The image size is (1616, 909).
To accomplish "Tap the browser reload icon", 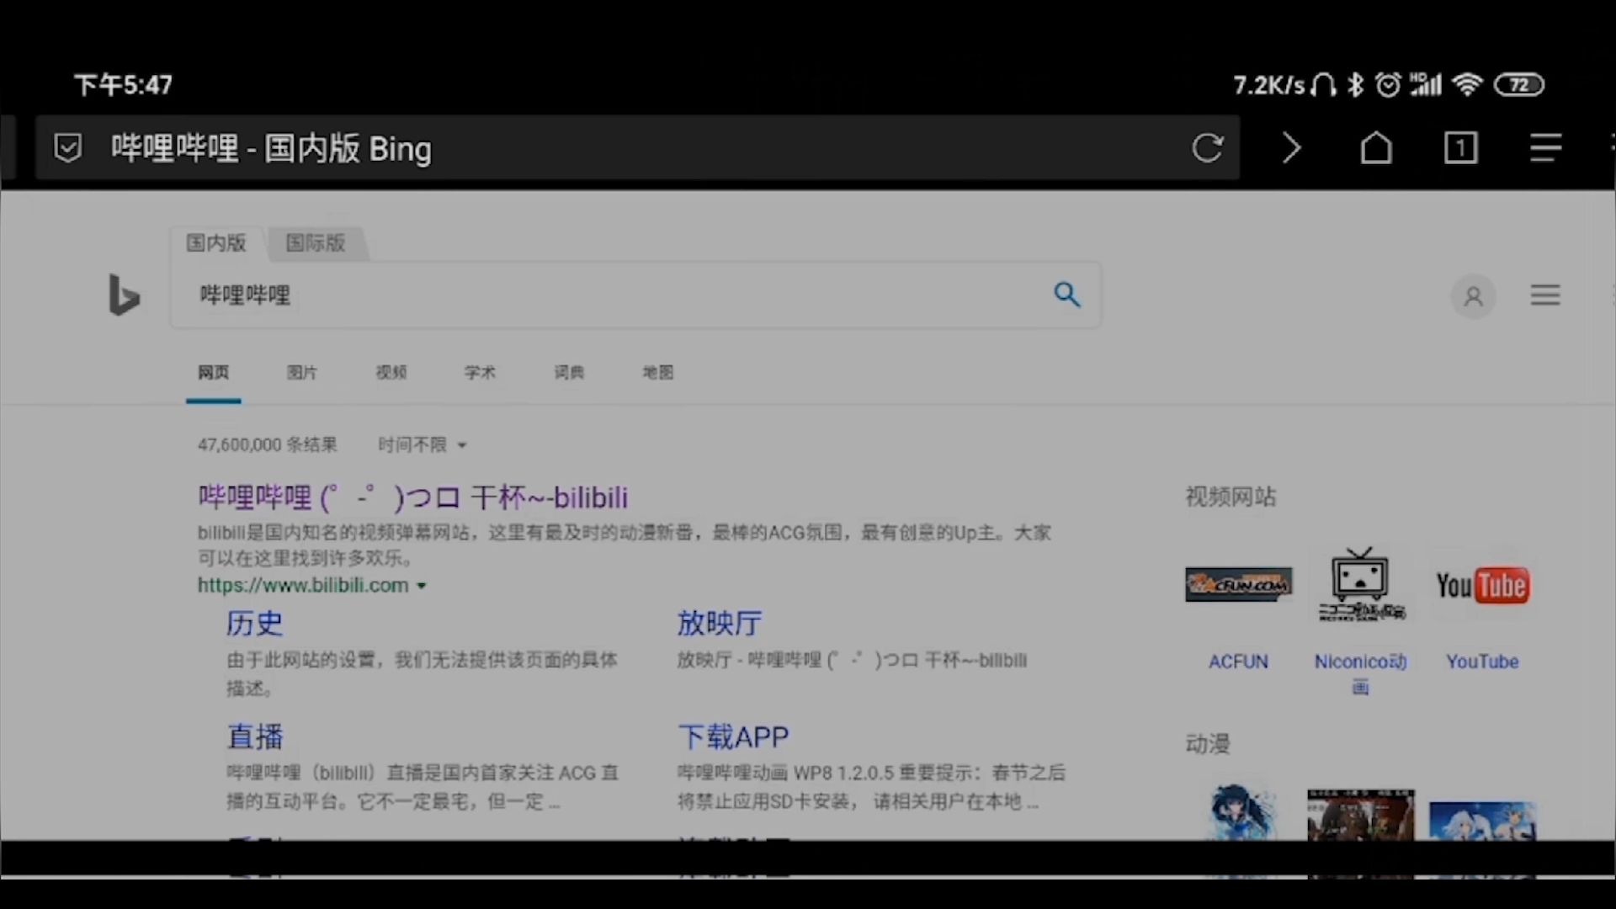I will pos(1207,148).
